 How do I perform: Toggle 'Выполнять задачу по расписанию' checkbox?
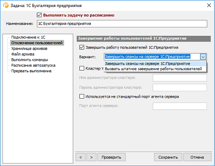point(39,15)
